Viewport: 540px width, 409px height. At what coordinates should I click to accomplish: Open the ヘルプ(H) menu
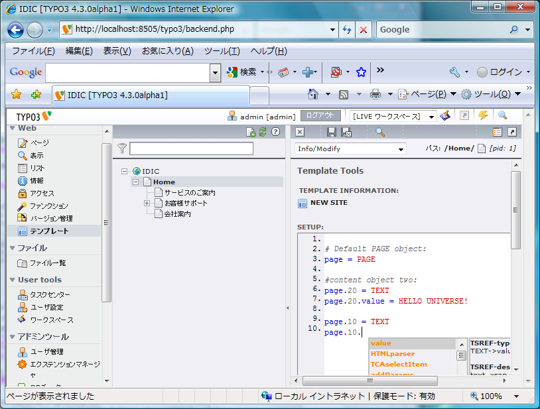269,51
